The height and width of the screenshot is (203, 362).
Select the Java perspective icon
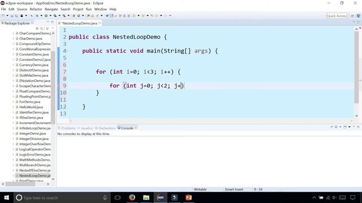point(359,16)
